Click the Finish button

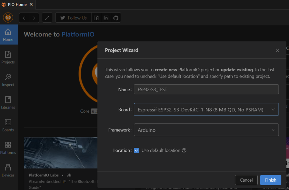pyautogui.click(x=270, y=180)
